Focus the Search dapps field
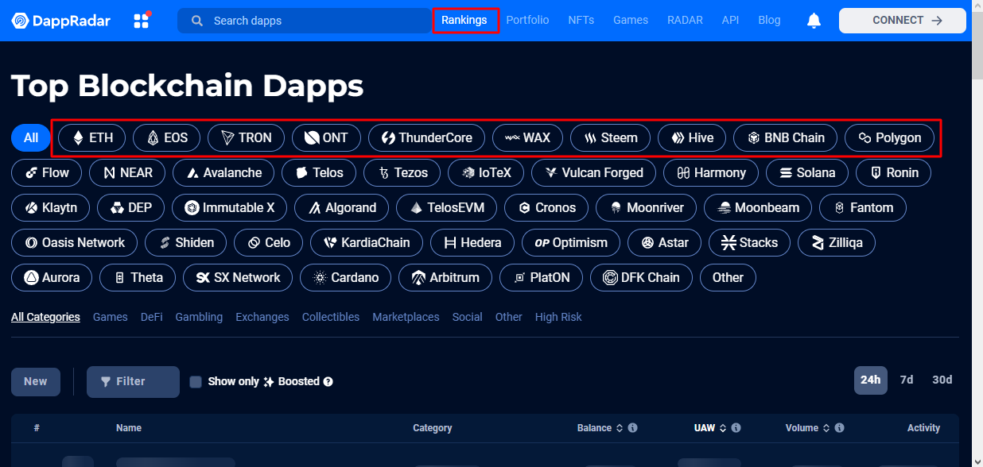This screenshot has width=983, height=467. coord(305,21)
